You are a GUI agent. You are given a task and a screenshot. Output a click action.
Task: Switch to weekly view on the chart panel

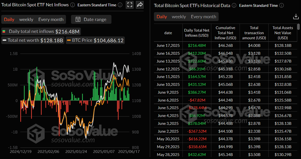pyautogui.click(x=26, y=19)
